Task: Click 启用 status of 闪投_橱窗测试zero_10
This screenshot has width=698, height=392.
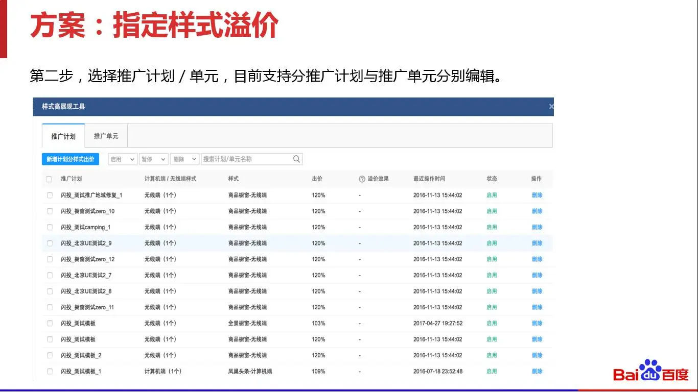Action: tap(492, 211)
